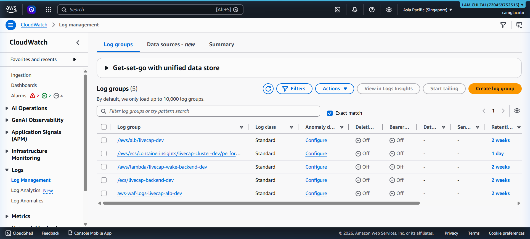
Task: Switch to the Summary tab
Action: click(x=221, y=44)
